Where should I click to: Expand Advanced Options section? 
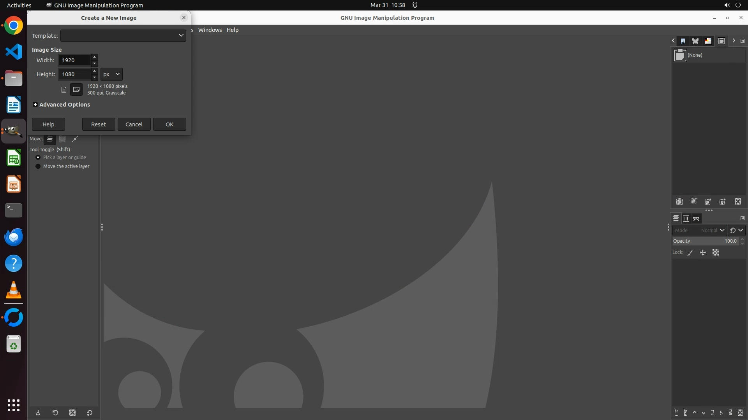click(35, 104)
